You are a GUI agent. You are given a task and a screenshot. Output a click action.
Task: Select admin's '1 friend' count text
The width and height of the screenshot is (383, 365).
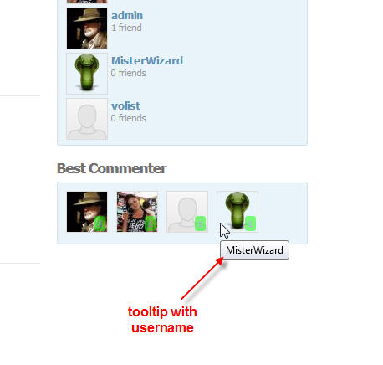pyautogui.click(x=126, y=28)
